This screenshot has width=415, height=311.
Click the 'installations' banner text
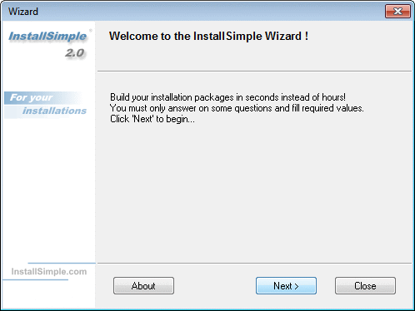click(x=55, y=111)
